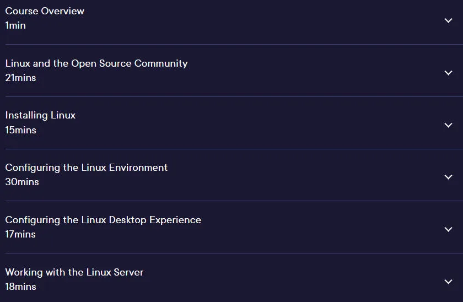The width and height of the screenshot is (463, 302).
Task: Click the 17mins duration label
Action: point(20,234)
